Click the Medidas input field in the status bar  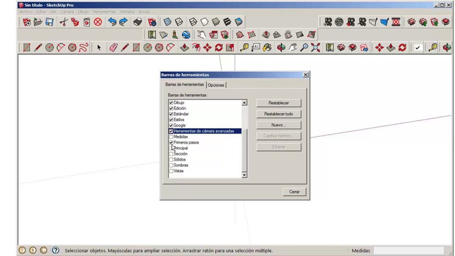point(408,251)
